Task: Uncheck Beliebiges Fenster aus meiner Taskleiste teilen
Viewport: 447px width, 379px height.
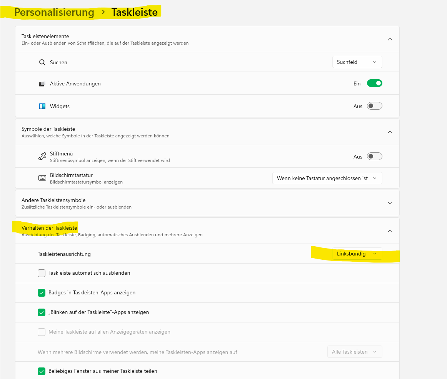Action: coord(42,371)
